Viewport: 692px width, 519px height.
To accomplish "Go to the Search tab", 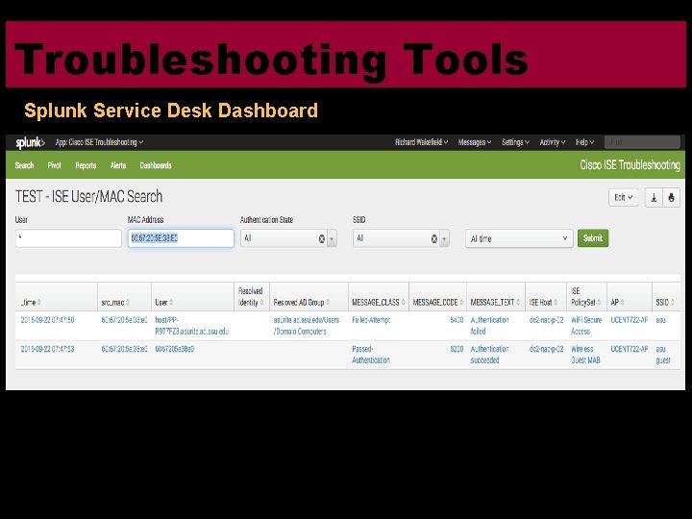I will tap(24, 165).
